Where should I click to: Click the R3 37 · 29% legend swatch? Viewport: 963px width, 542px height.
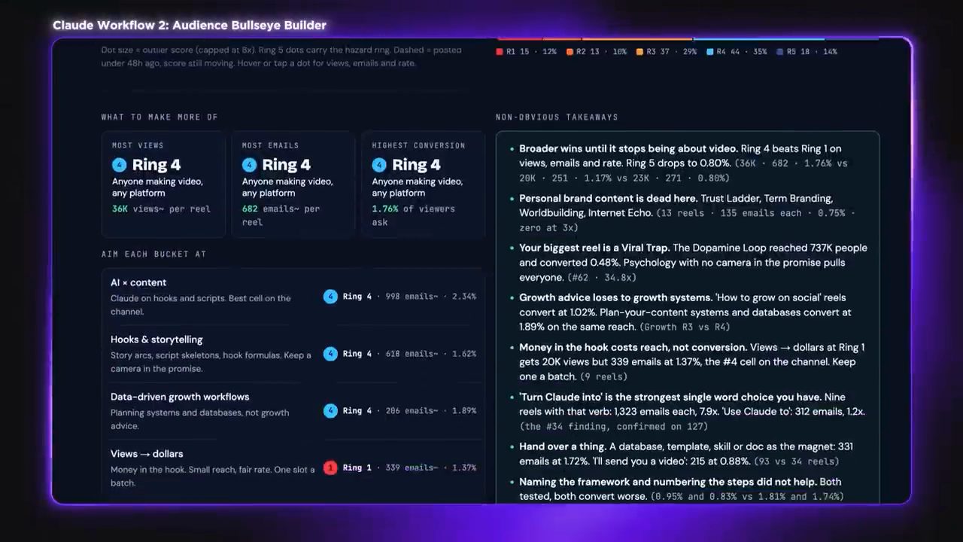[x=640, y=52]
